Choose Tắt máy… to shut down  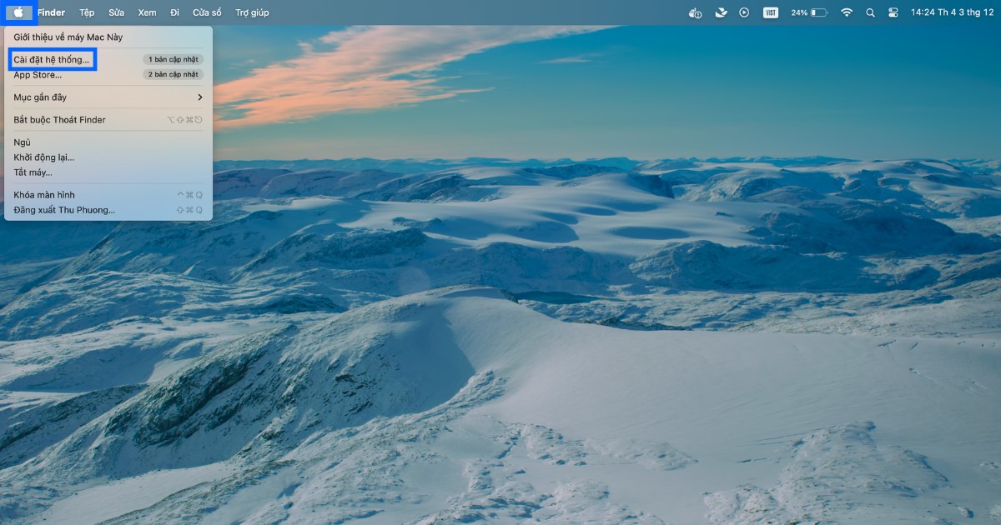[33, 172]
